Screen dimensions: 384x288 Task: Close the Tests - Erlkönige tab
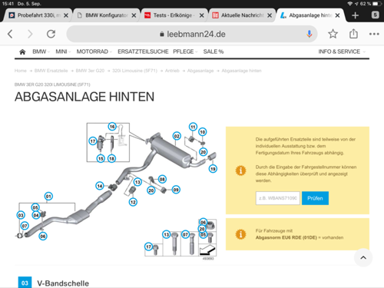[202, 15]
